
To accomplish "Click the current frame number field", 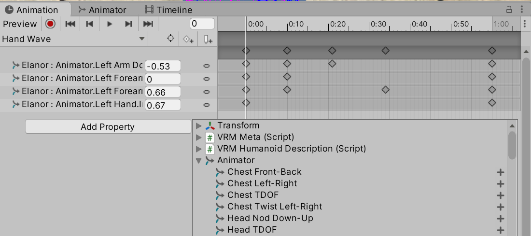I will click(x=202, y=24).
